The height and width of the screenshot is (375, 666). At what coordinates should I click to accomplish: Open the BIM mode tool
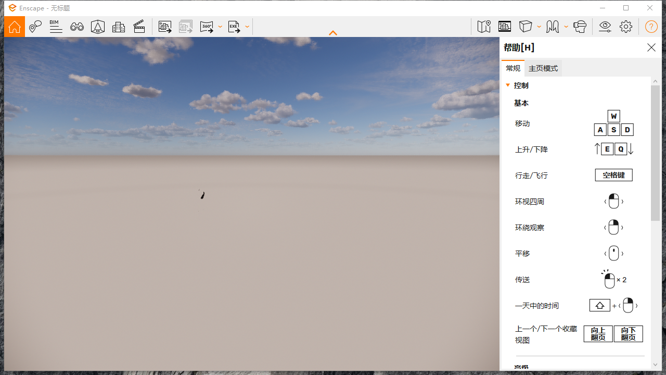click(56, 27)
